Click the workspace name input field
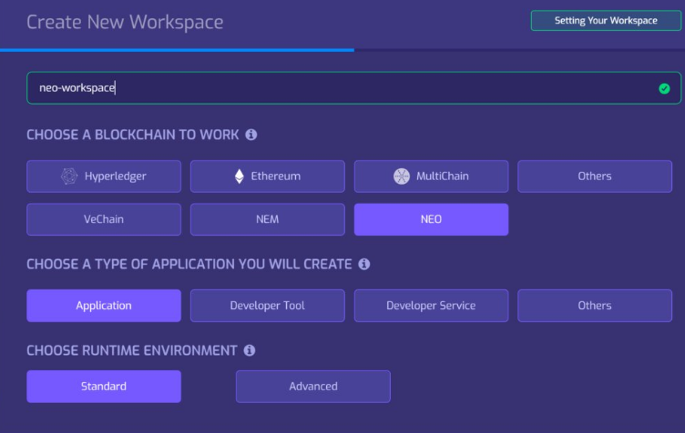This screenshot has height=433, width=685. (353, 88)
